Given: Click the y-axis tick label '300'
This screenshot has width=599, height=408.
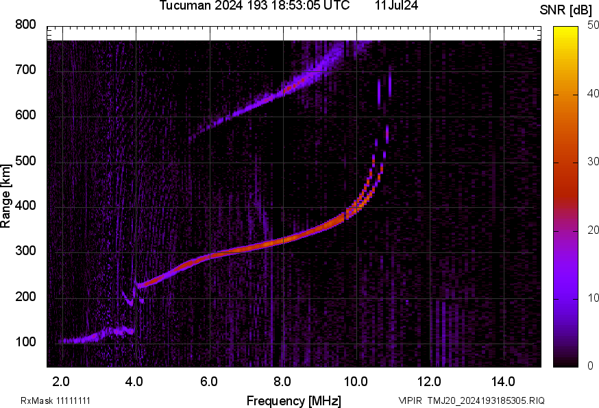Looking at the screenshot, I should tap(25, 251).
